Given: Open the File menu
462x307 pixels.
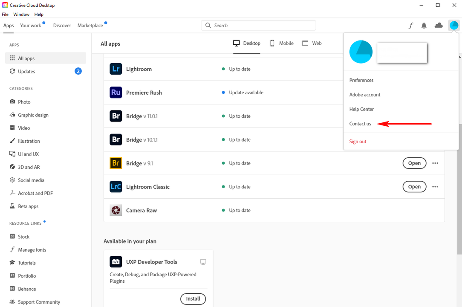Looking at the screenshot, I should [x=5, y=14].
